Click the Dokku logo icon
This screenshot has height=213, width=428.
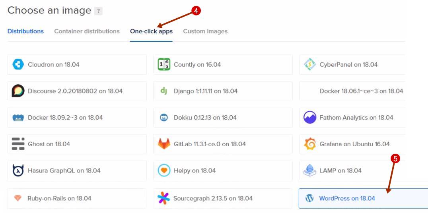point(164,118)
